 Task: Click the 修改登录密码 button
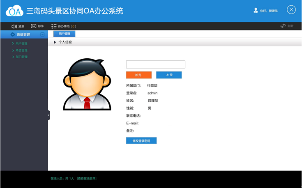[x=141, y=141]
